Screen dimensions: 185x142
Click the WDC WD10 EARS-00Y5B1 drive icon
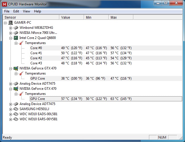click(16, 119)
